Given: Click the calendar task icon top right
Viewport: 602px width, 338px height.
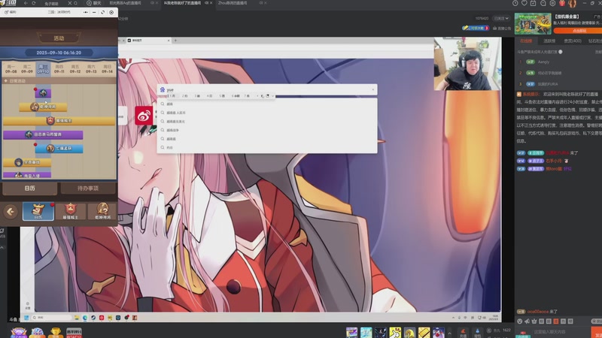Looking at the screenshot, I should (534, 3).
